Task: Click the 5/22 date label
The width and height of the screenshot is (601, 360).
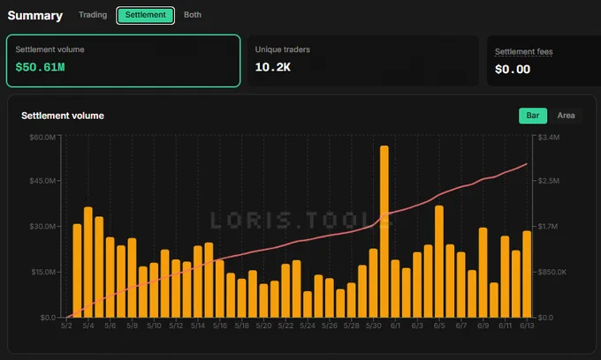Action: 285,326
